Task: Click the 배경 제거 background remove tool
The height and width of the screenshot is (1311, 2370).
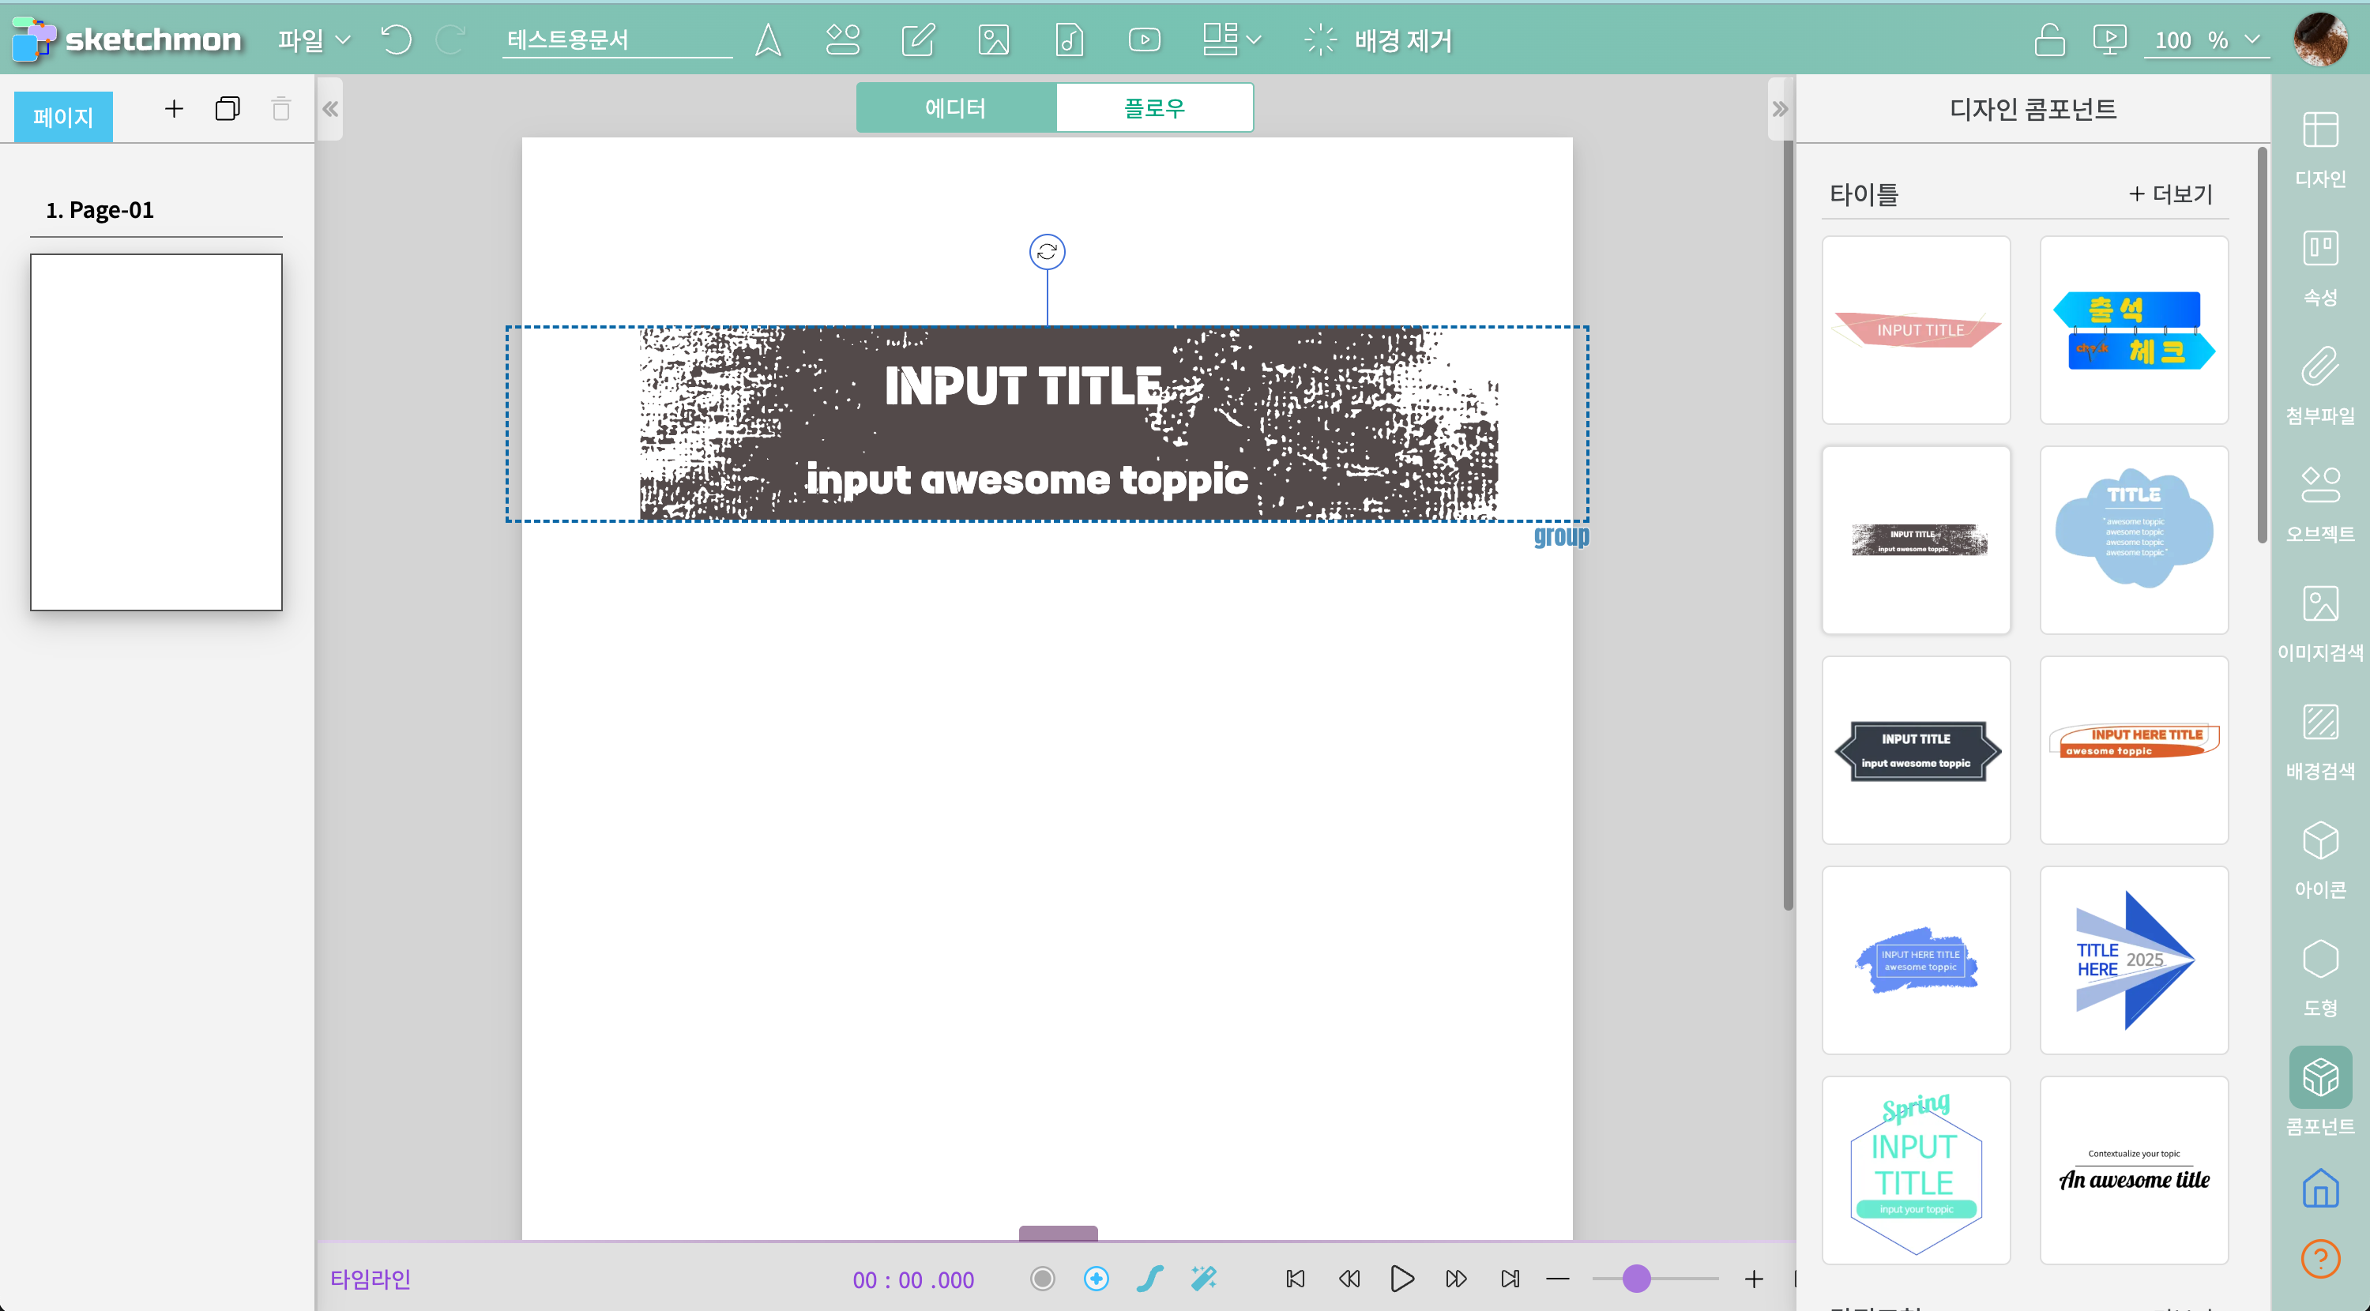Action: [1379, 39]
